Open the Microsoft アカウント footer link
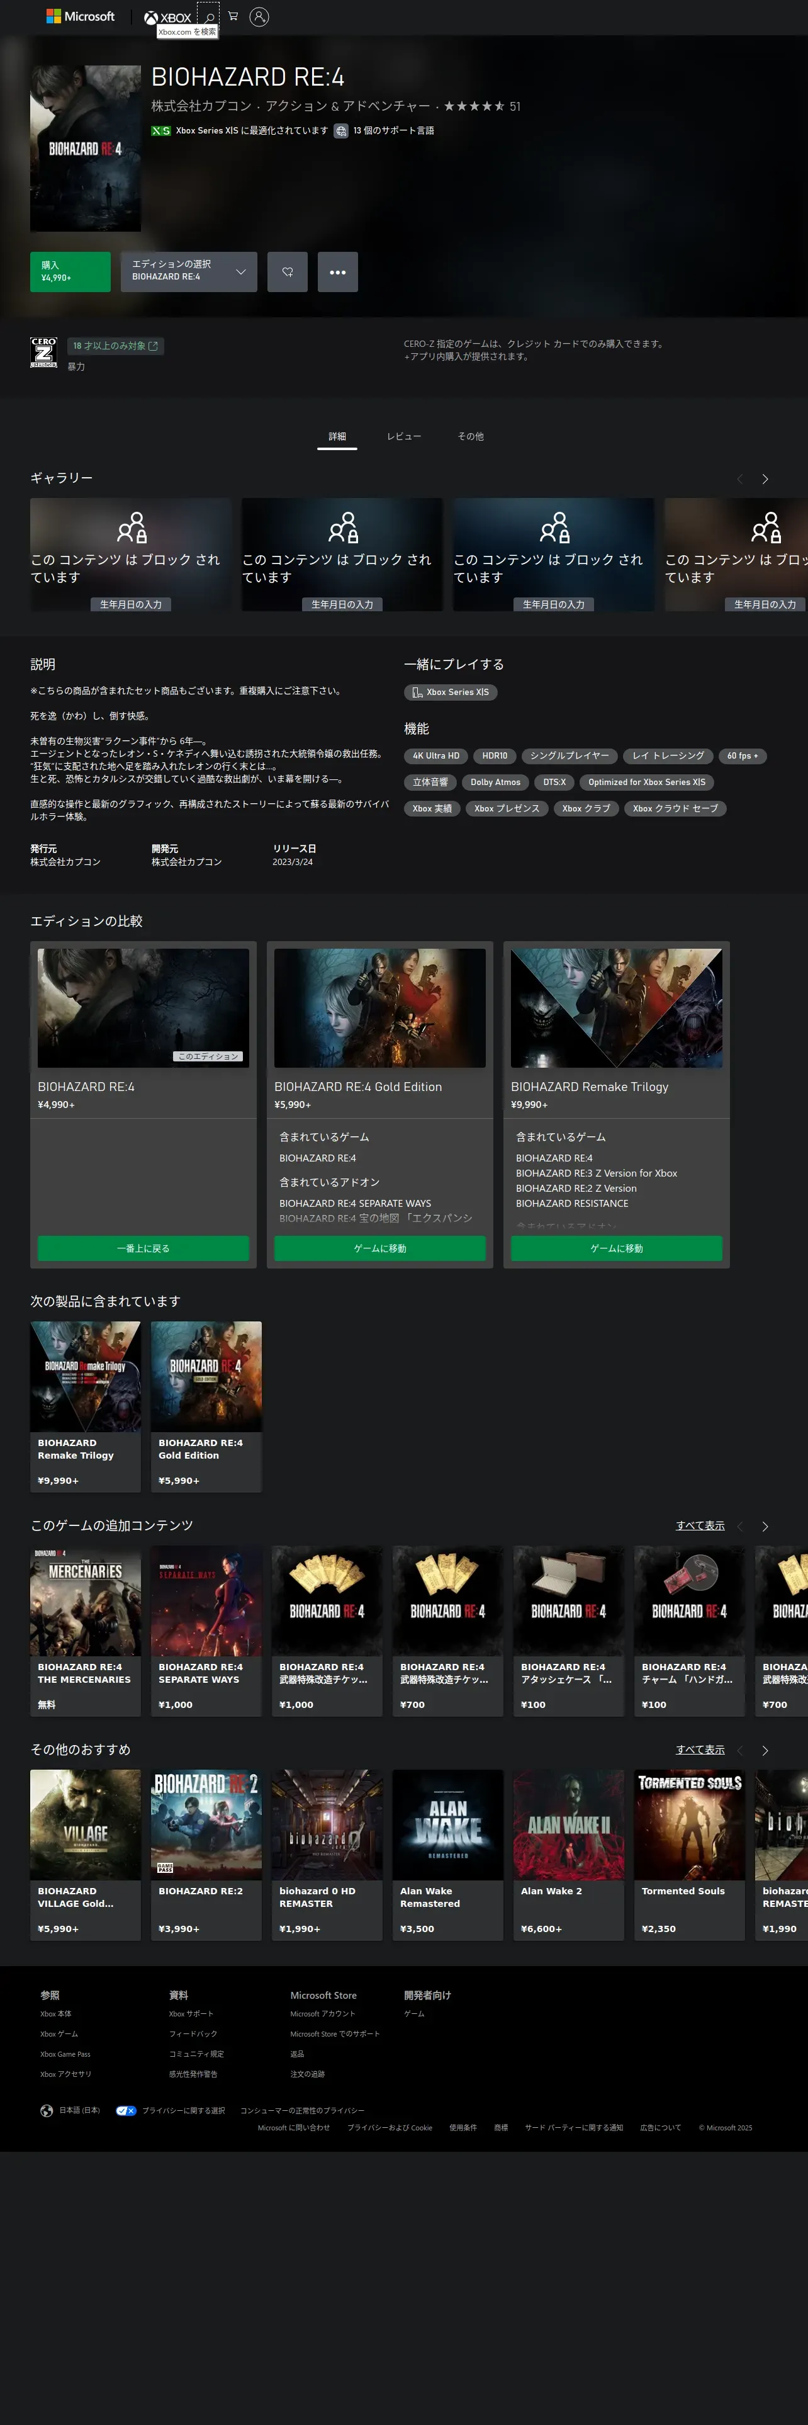This screenshot has width=808, height=2425. click(323, 2014)
